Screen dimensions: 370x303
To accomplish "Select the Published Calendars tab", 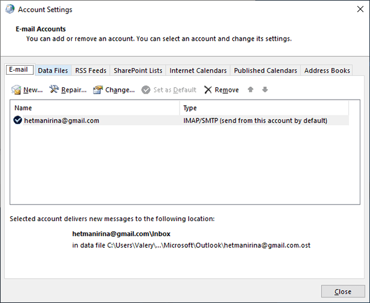I will pyautogui.click(x=266, y=70).
